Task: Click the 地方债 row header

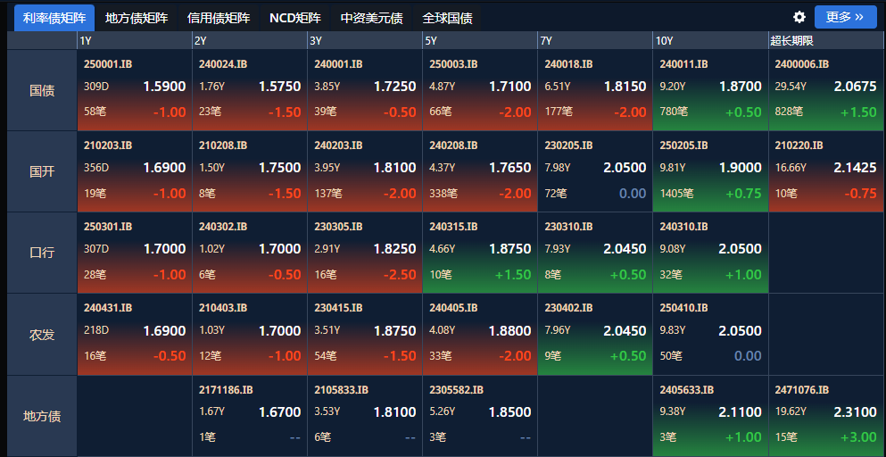Action: (x=42, y=416)
